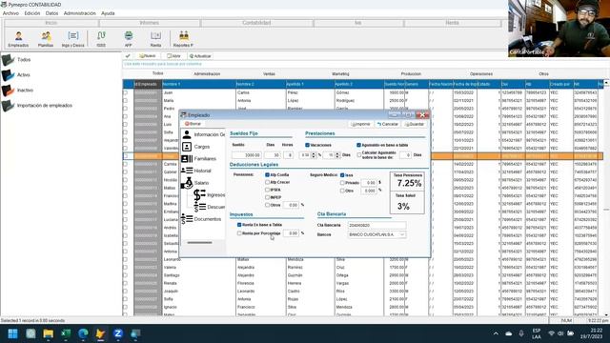Click Guardar in the Empleado window
Viewport: 610px width, 343px height.
pos(415,124)
